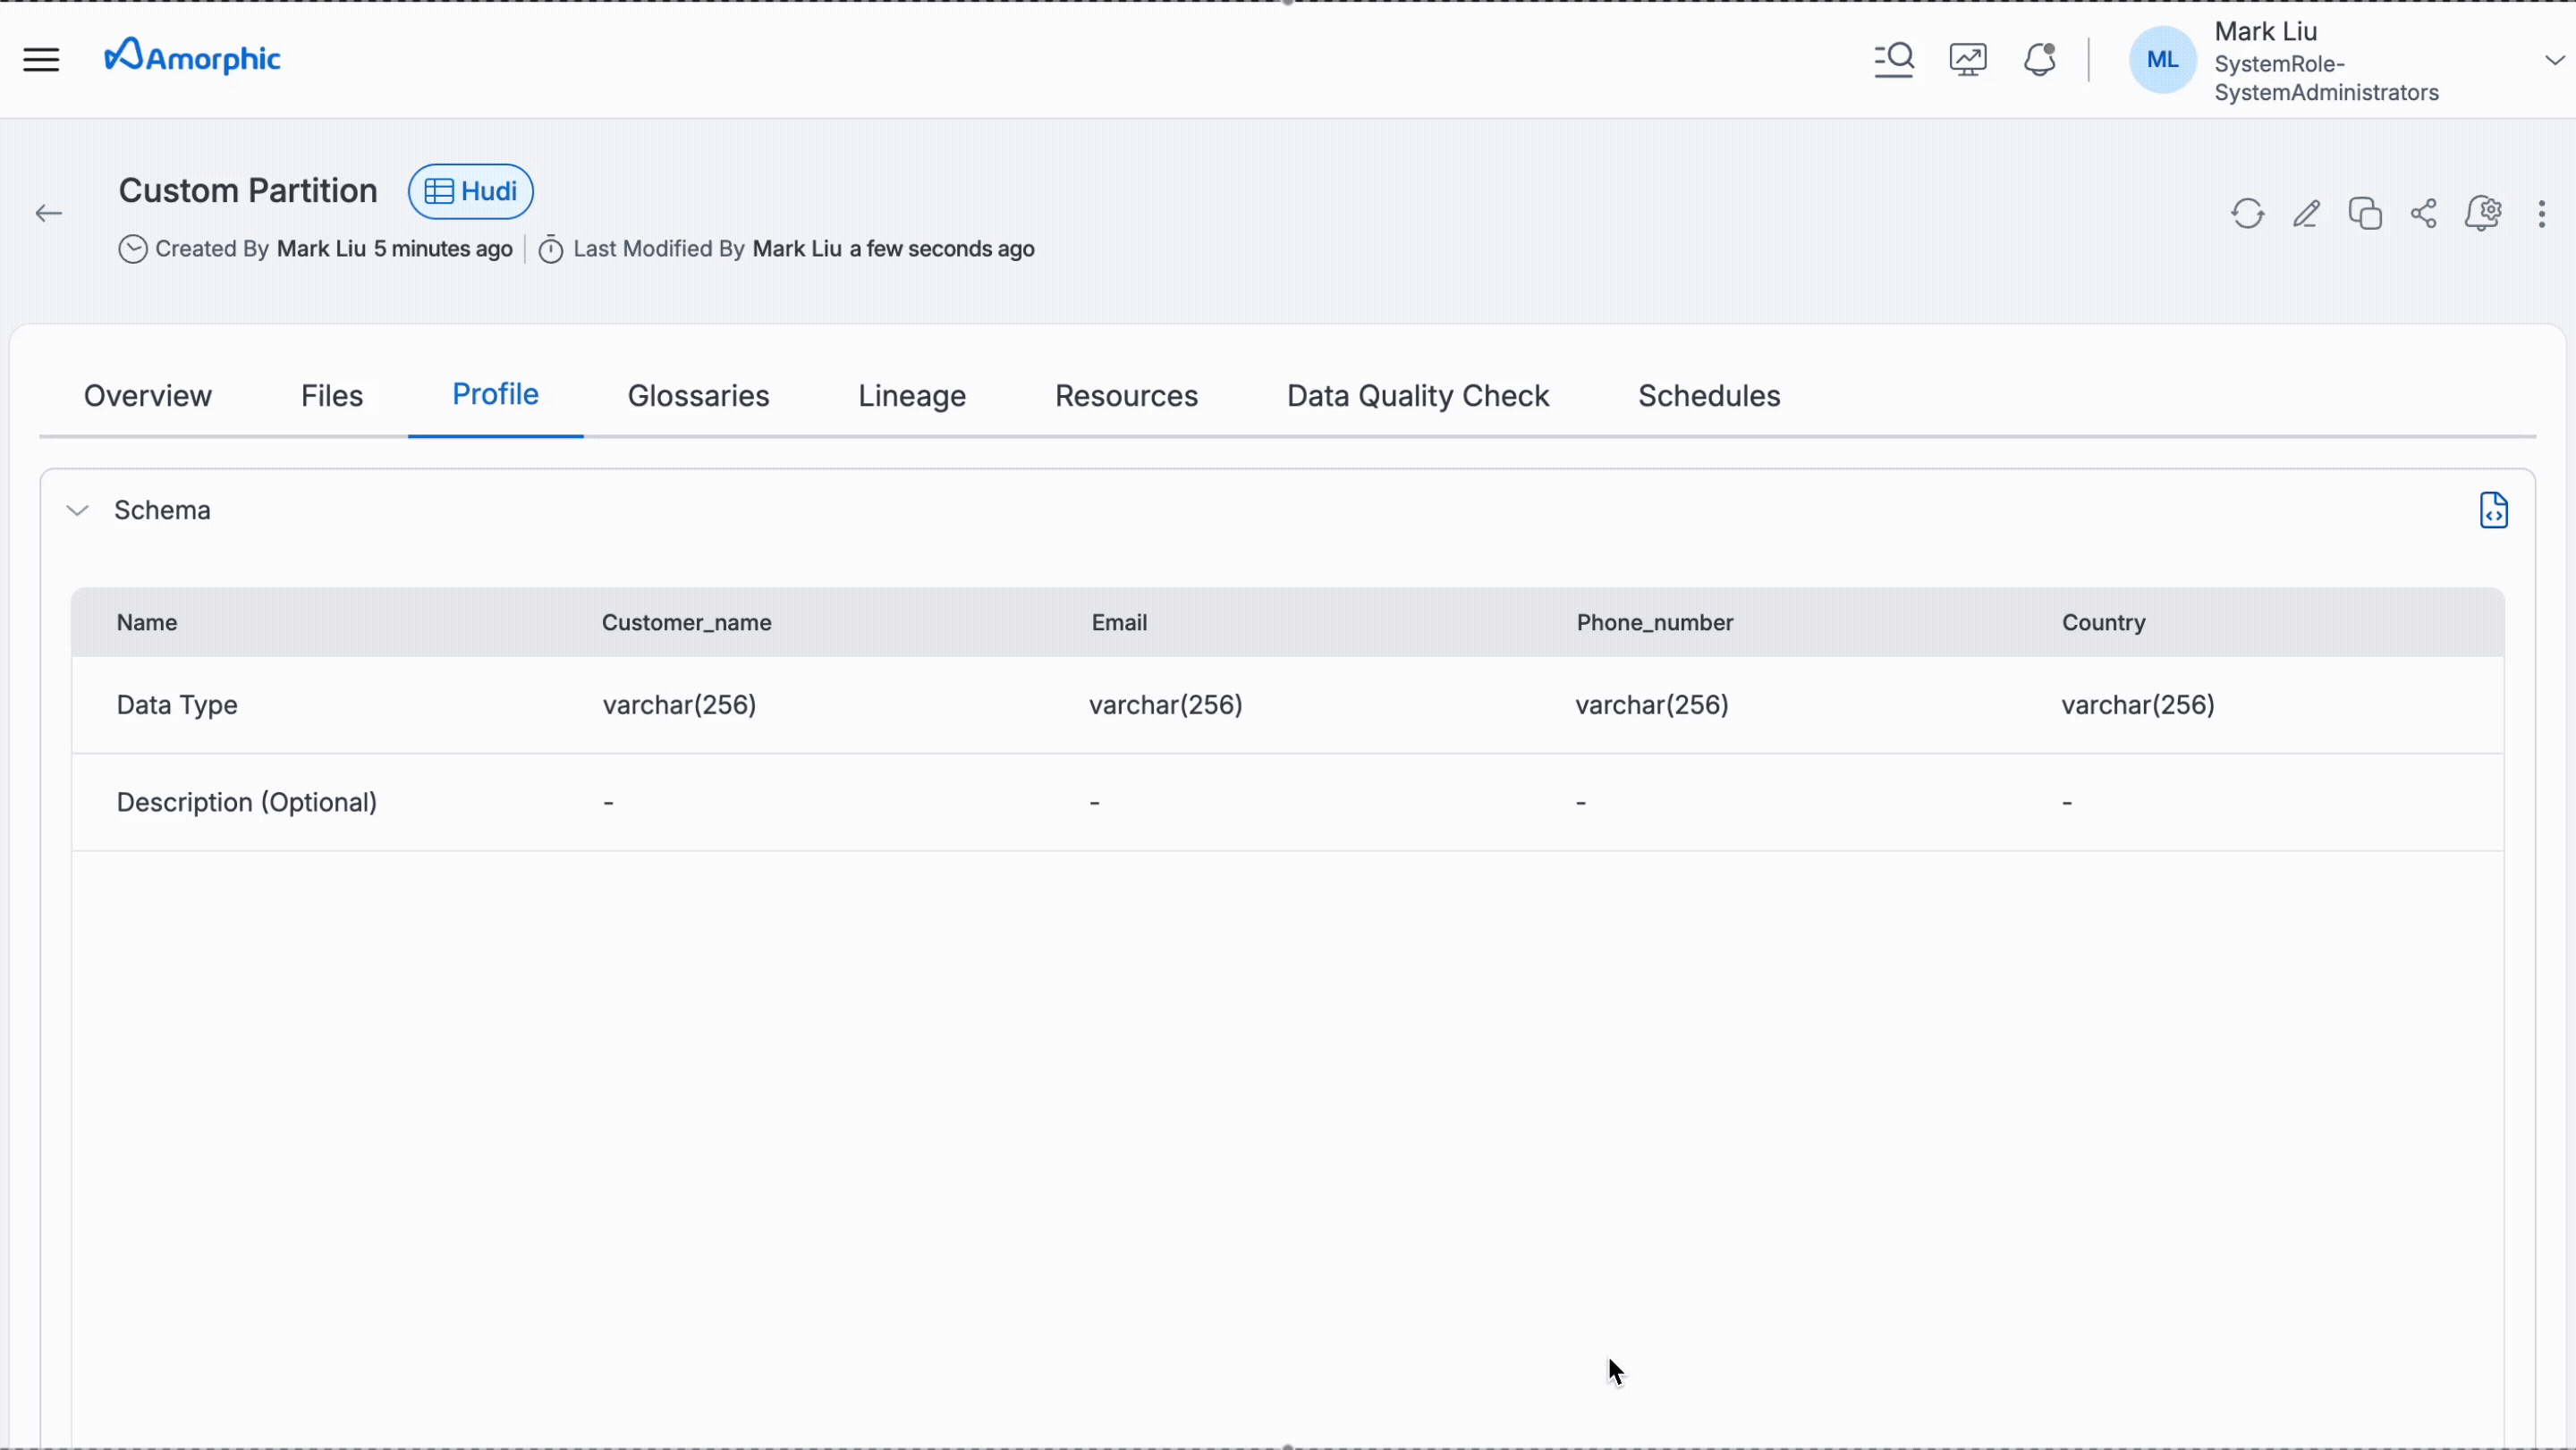2576x1450 pixels.
Task: Click Mark Liu in Created By info
Action: pyautogui.click(x=321, y=249)
